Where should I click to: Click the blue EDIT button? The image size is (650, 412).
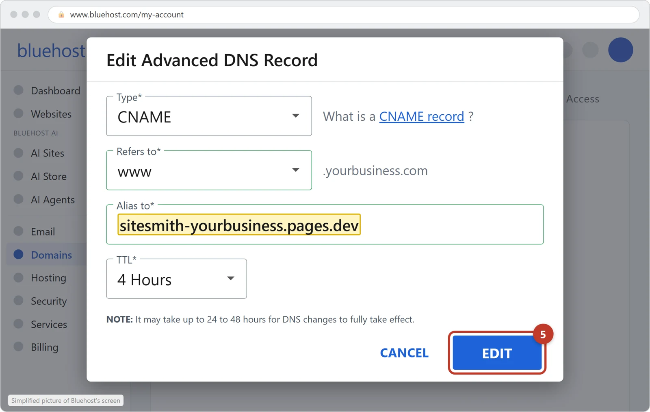pyautogui.click(x=497, y=353)
